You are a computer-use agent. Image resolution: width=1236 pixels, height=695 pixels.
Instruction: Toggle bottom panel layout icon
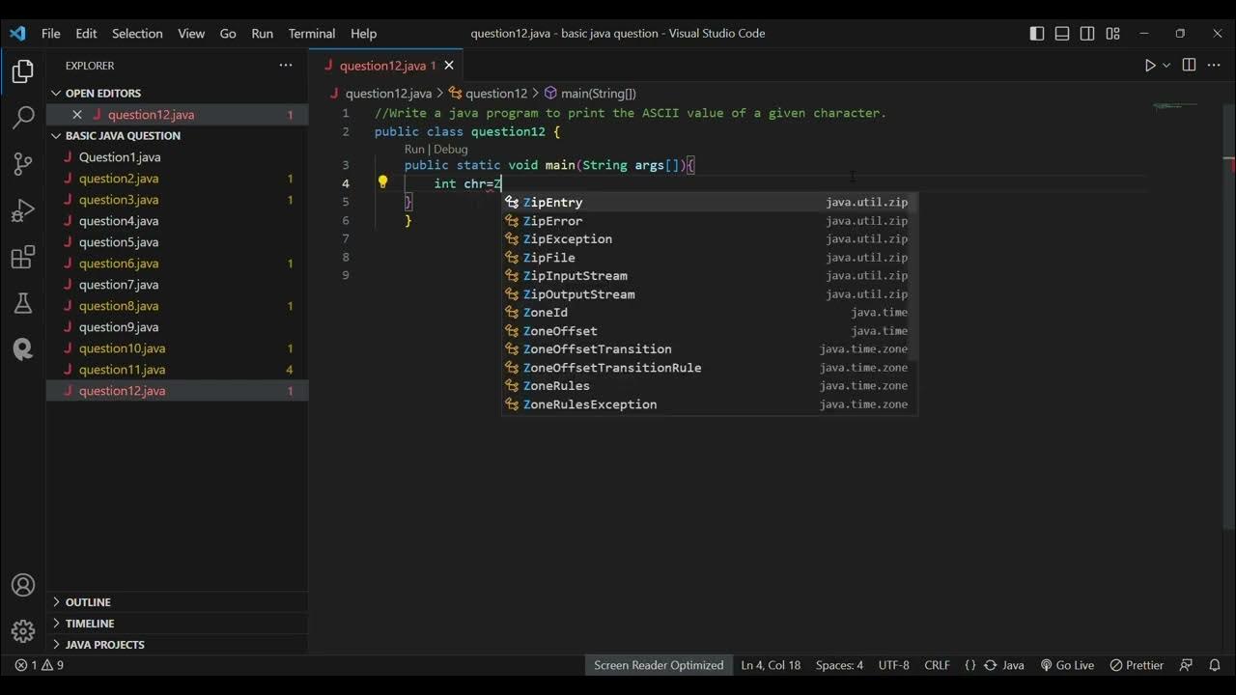point(1062,33)
